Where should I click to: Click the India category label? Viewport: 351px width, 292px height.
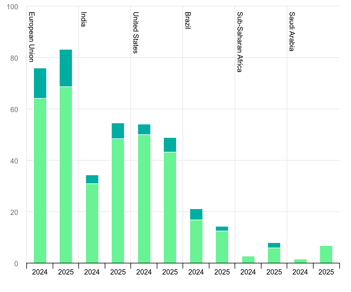(83, 19)
